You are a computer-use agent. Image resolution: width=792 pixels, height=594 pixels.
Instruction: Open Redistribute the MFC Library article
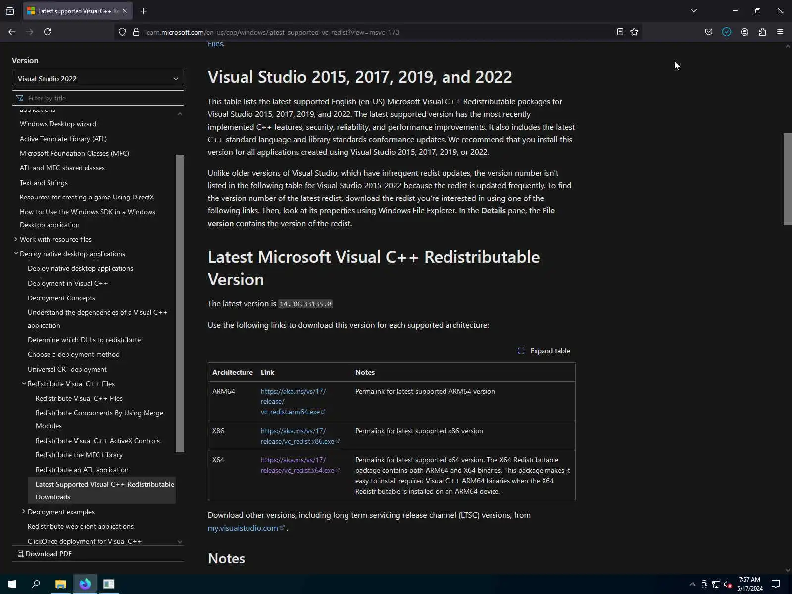click(79, 455)
